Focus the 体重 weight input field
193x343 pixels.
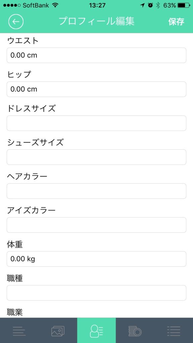point(96,259)
